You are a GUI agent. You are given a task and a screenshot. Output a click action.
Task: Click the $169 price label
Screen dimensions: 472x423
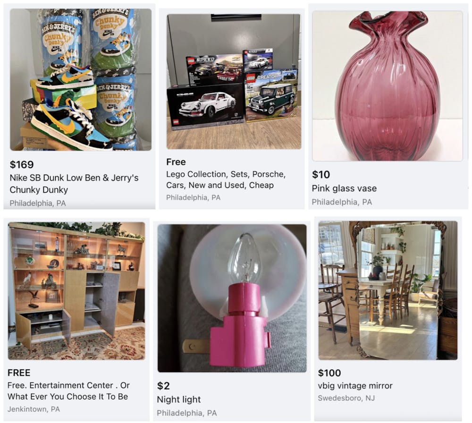pyautogui.click(x=22, y=164)
